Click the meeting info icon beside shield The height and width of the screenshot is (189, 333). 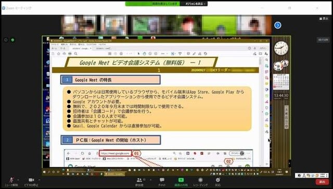(x=6, y=40)
